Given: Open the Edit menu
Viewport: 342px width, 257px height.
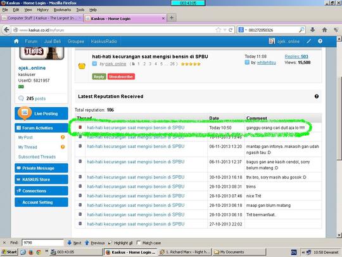Looking at the screenshot, I should 16,10.
